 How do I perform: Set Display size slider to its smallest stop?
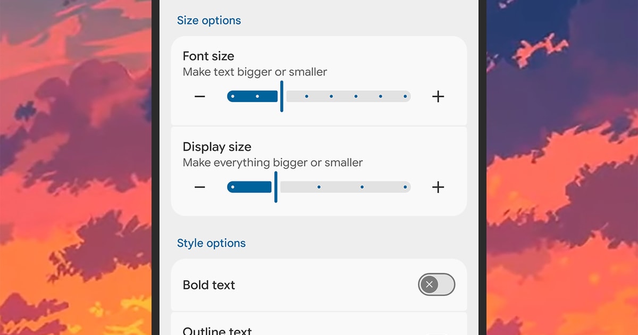click(233, 187)
